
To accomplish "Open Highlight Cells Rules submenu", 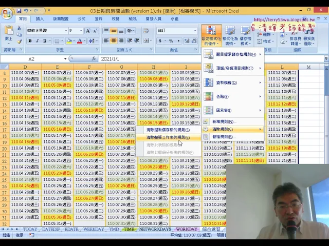I will tap(232, 54).
